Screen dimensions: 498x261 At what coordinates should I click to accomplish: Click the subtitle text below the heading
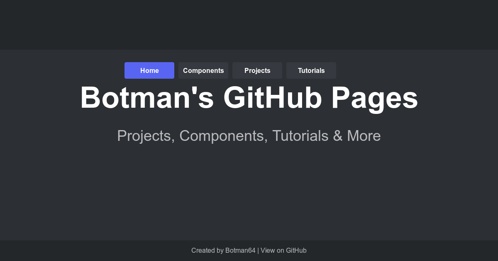pos(249,135)
